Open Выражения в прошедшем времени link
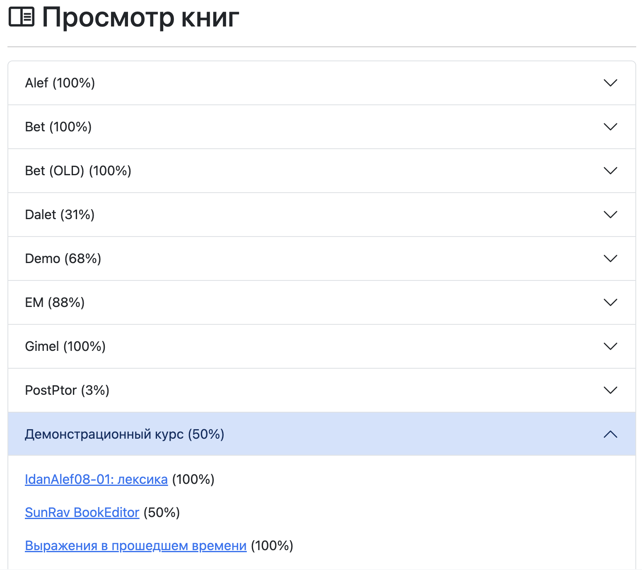Image resolution: width=642 pixels, height=570 pixels. point(135,546)
